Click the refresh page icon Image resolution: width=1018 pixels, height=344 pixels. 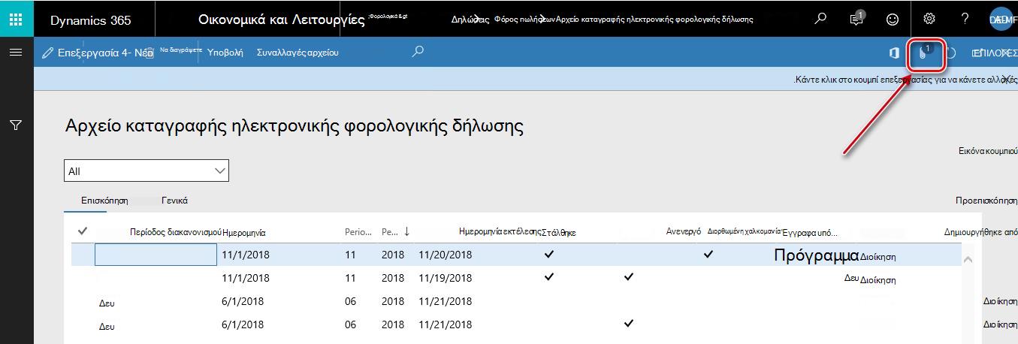951,53
